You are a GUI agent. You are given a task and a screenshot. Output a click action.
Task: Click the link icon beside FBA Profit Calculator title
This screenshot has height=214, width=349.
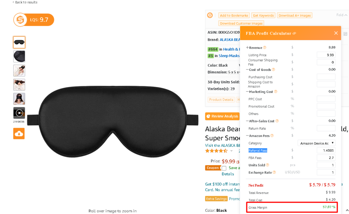point(294,33)
